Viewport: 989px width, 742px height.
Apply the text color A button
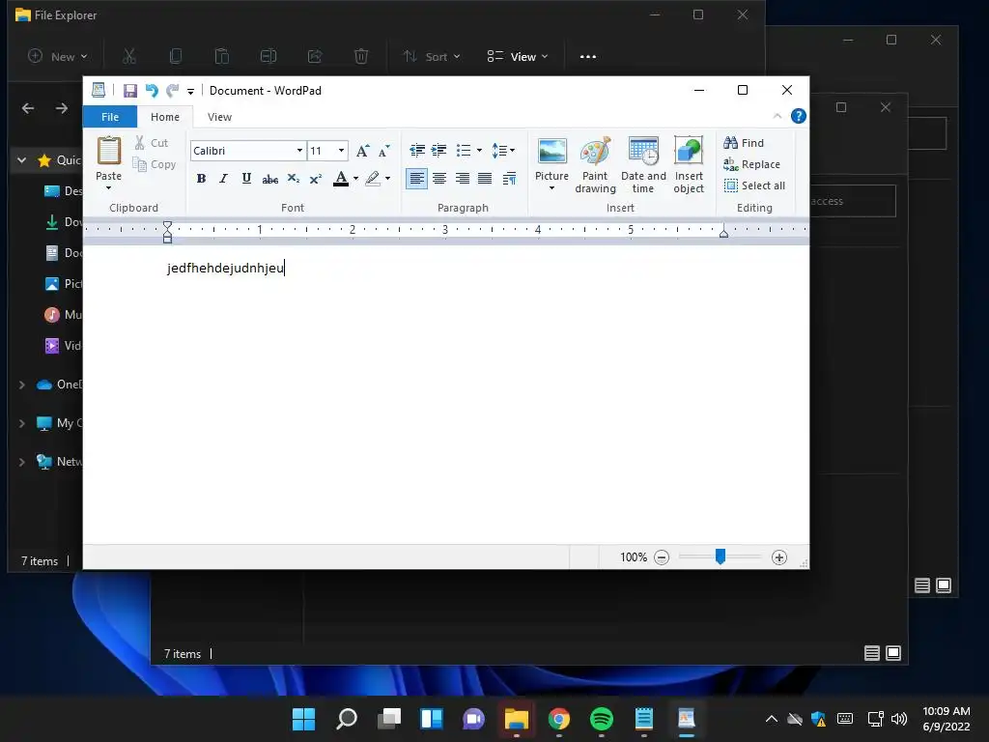341,179
